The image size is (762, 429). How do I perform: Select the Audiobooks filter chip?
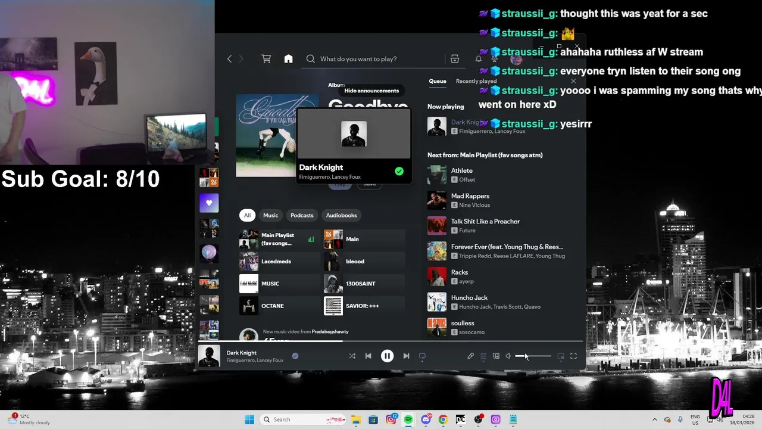341,215
